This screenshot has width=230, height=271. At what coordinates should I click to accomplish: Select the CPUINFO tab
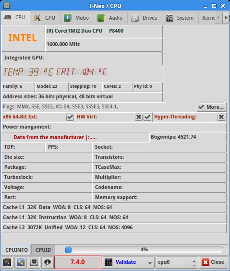(x=16, y=250)
